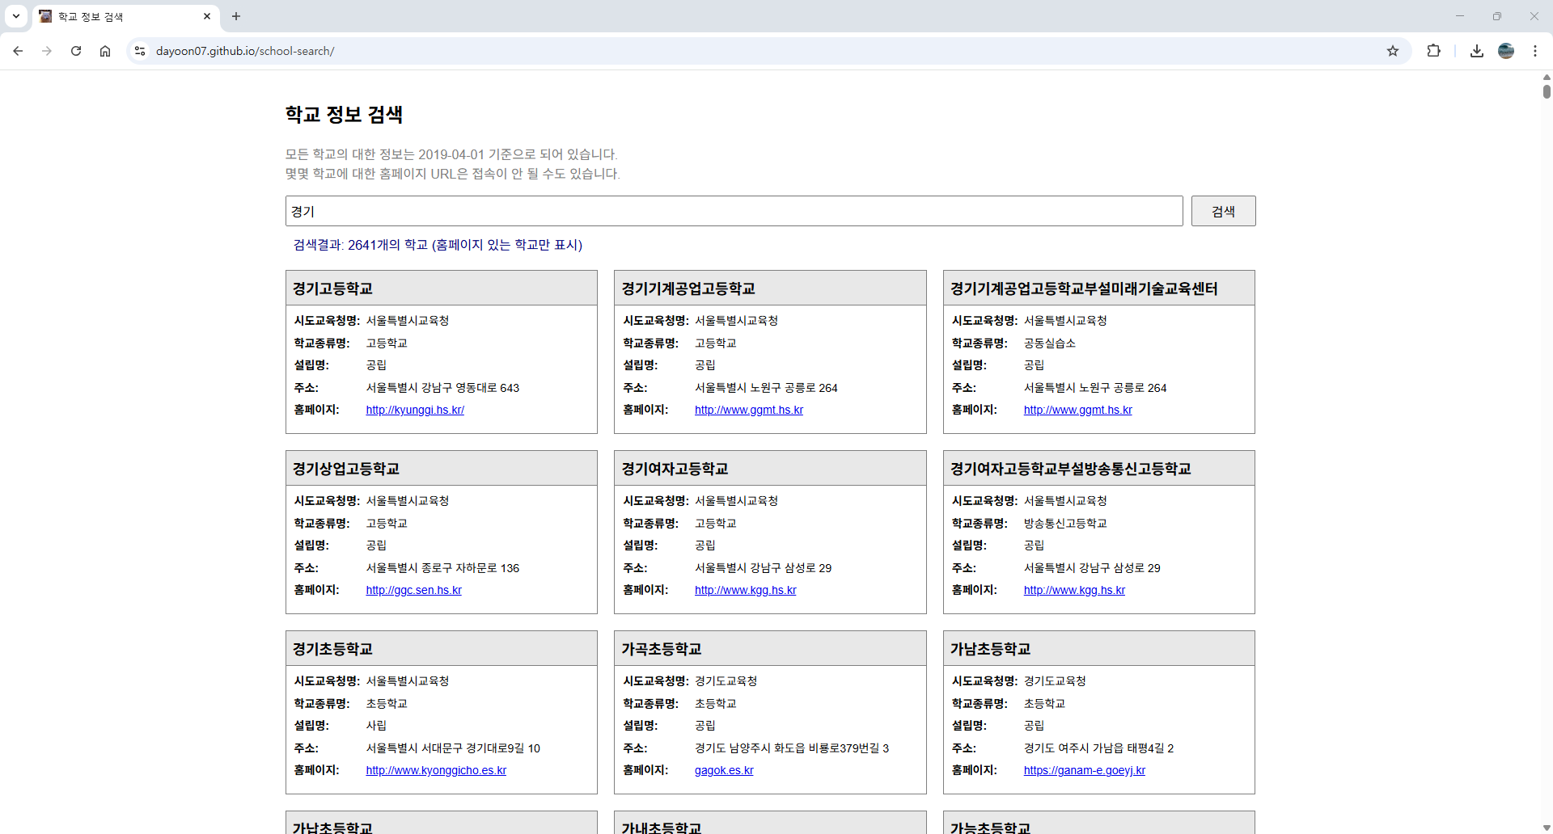Open the 경기기계공업고등학교 homepage link
This screenshot has width=1553, height=834.
click(x=749, y=410)
